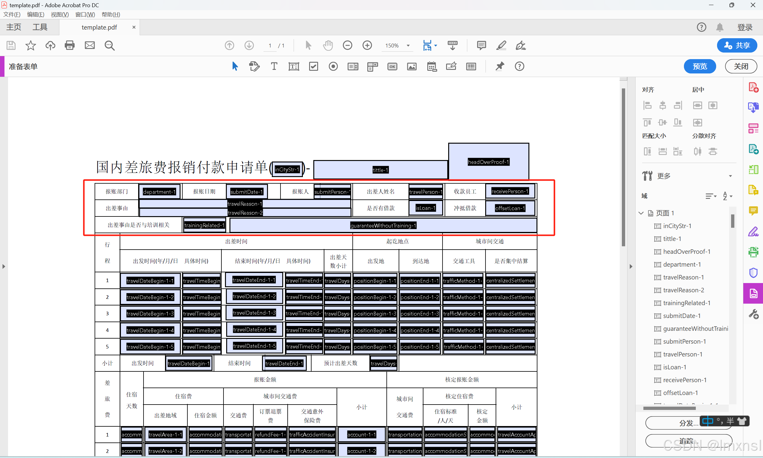The image size is (763, 458).
Task: Click the document vertical scrollbar
Action: [x=623, y=167]
